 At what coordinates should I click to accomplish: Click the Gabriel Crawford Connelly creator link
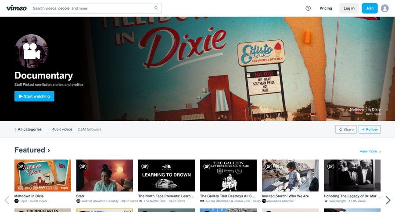100,201
